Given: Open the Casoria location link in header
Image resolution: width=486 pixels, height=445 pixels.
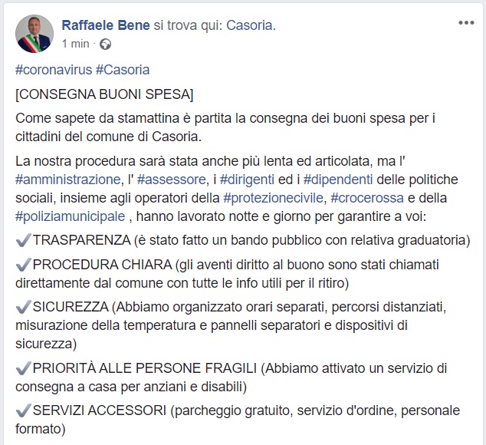Looking at the screenshot, I should tap(249, 25).
